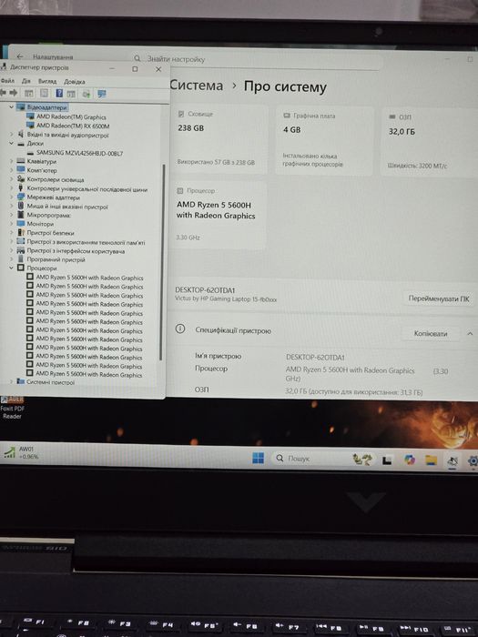Open Copilot icon on the taskbar

tap(410, 460)
